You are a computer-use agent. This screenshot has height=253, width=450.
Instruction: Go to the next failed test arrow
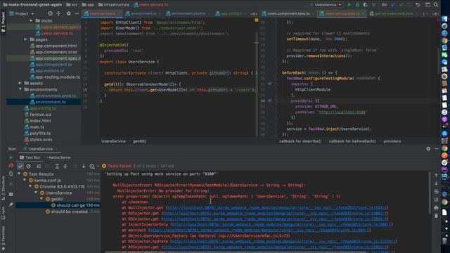(x=84, y=166)
